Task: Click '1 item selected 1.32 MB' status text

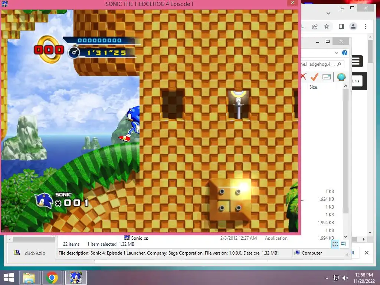Action: [x=111, y=244]
